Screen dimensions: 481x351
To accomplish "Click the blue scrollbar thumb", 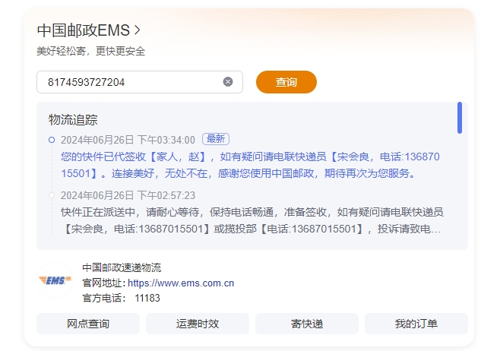I will (459, 118).
